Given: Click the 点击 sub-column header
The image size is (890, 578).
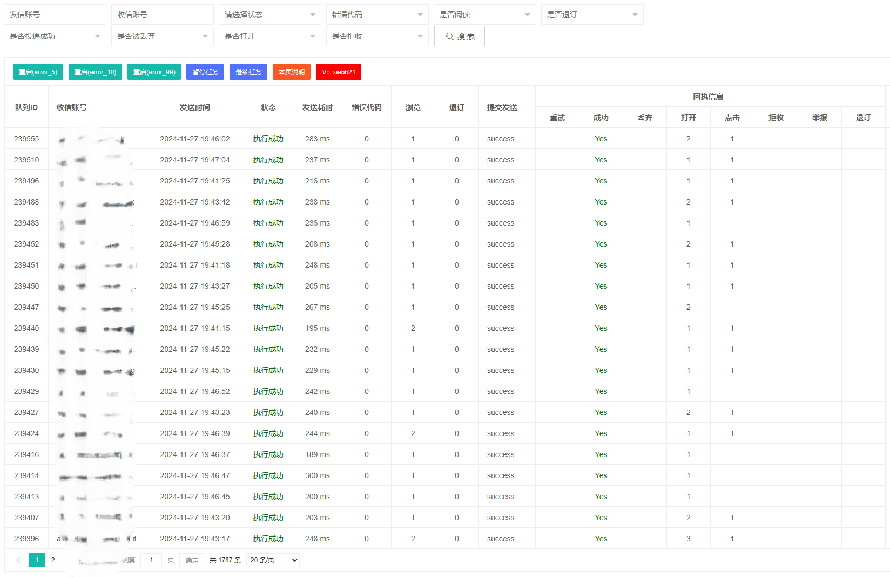Looking at the screenshot, I should [x=732, y=118].
